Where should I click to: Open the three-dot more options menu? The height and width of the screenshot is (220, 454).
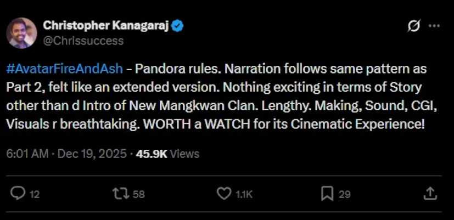click(434, 26)
